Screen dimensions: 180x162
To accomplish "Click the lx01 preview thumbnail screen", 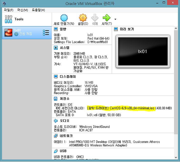I will coord(143,51).
